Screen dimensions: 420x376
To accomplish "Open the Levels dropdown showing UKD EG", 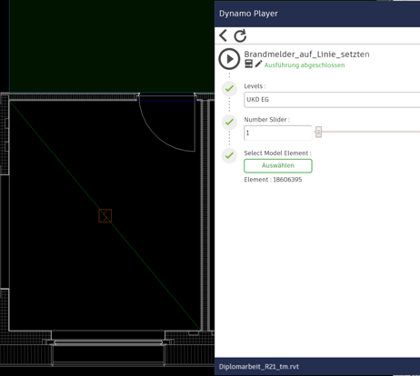I will click(x=331, y=100).
